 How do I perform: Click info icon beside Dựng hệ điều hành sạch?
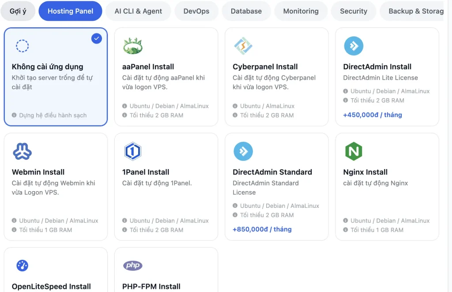pos(14,115)
